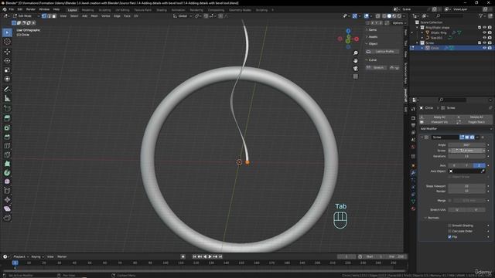
Task: Switch to the Modeling workspace tab
Action: click(x=87, y=10)
